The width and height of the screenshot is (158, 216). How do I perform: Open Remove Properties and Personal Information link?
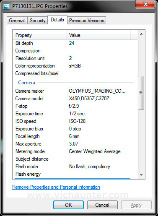pos(56,187)
